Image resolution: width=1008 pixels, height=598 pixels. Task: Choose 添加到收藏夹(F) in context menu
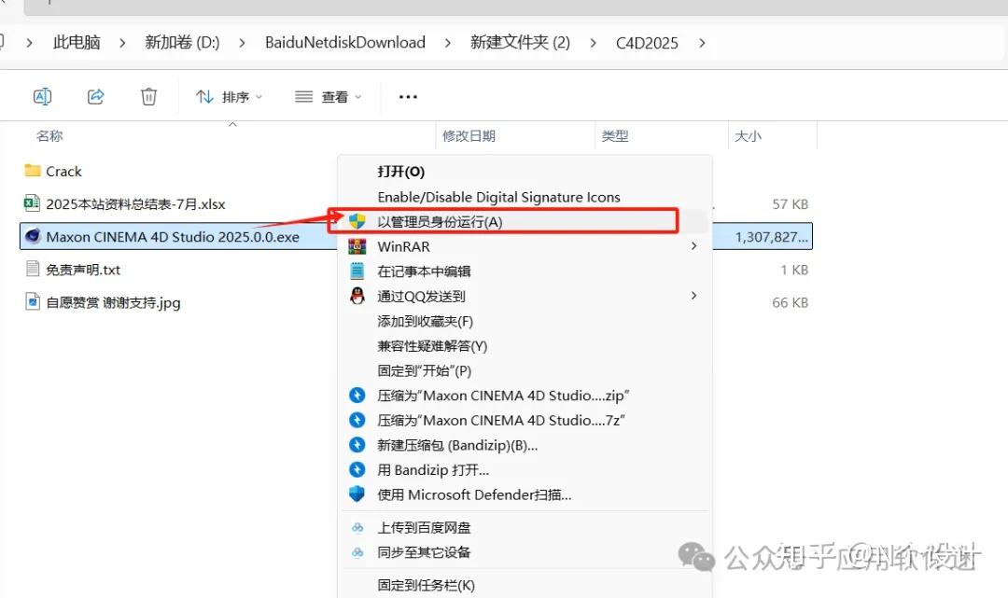425,321
